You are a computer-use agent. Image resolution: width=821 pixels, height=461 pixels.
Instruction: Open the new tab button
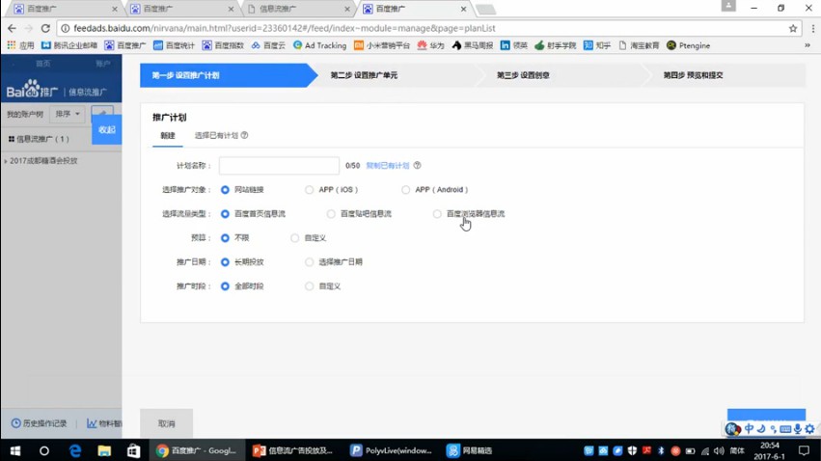coord(485,9)
